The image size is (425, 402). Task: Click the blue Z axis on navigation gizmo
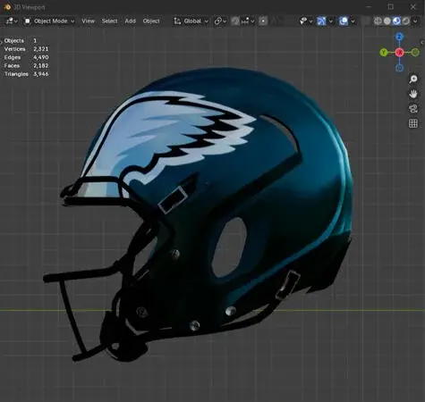(x=399, y=37)
